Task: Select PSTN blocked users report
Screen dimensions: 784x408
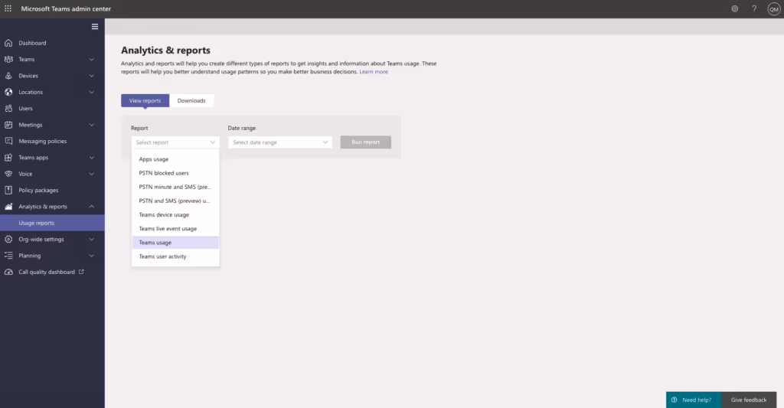Action: (175, 173)
